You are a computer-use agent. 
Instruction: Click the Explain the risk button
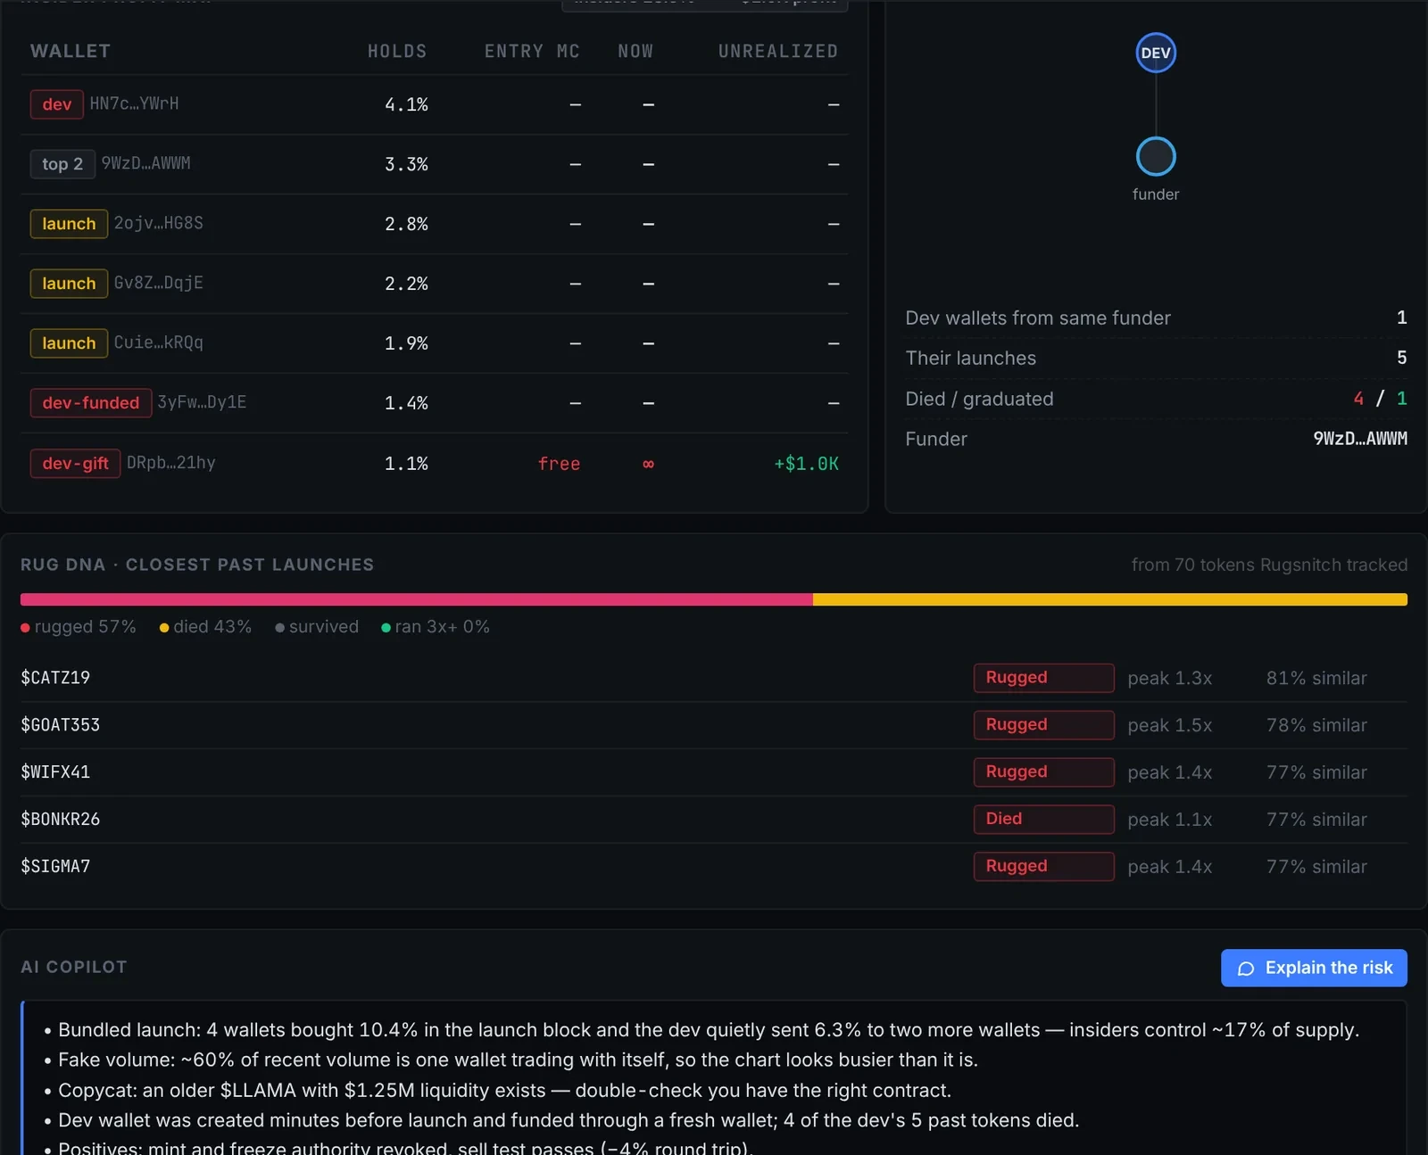pos(1314,968)
